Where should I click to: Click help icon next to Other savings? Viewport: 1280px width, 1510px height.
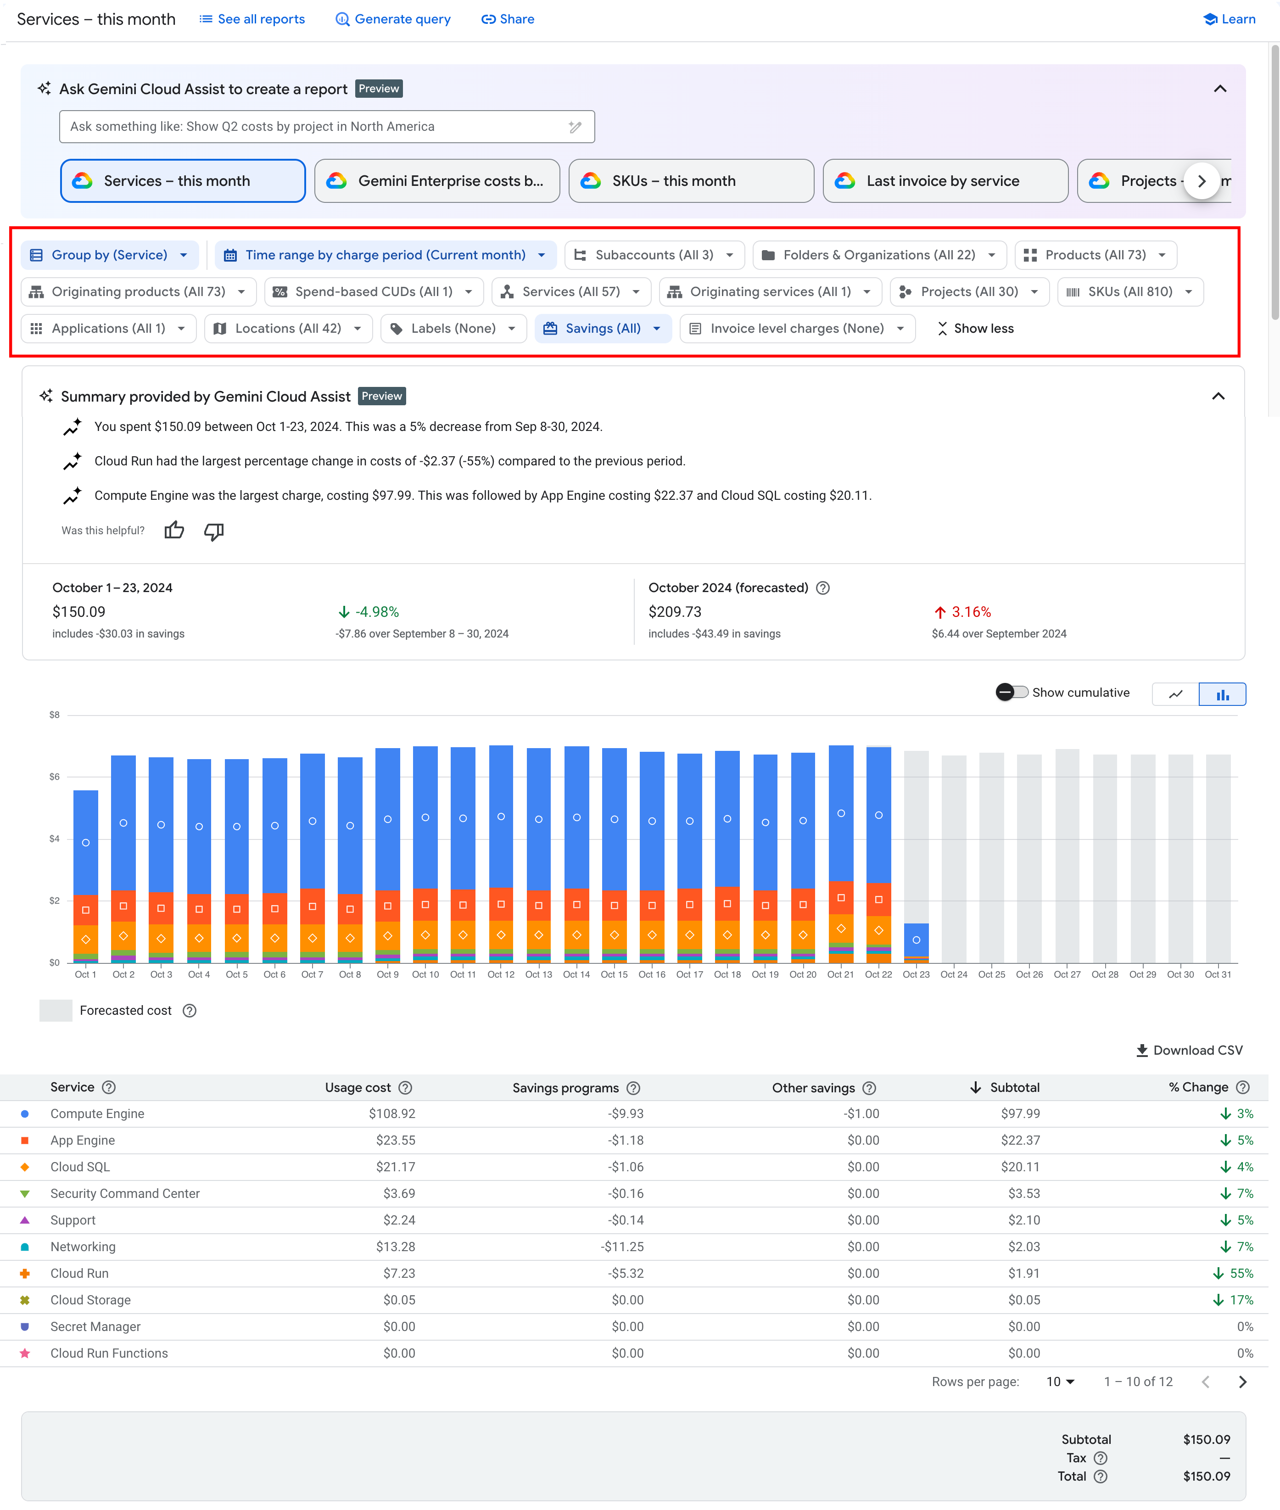[x=869, y=1088]
